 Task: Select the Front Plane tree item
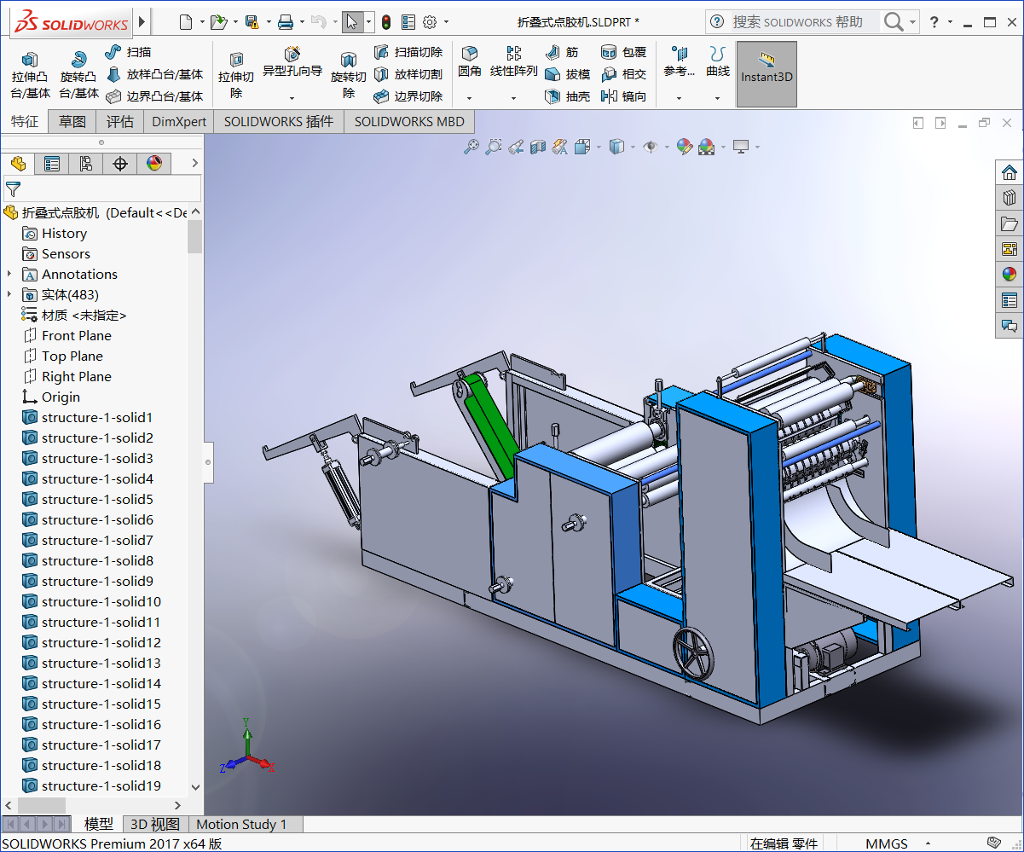click(x=77, y=335)
